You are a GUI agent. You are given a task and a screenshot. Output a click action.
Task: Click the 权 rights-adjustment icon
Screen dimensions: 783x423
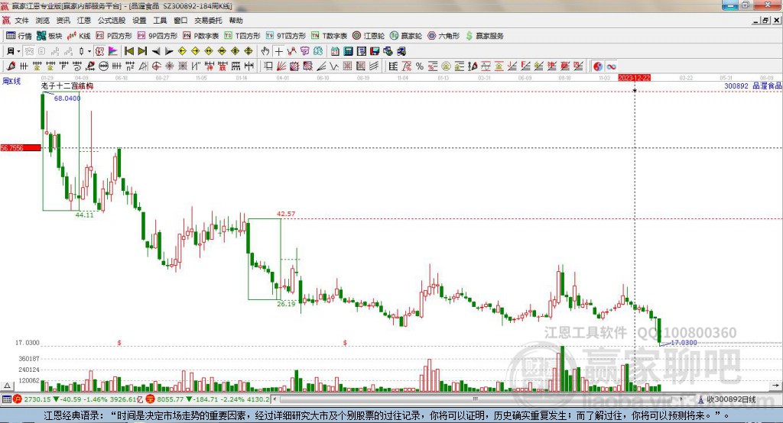100,51
